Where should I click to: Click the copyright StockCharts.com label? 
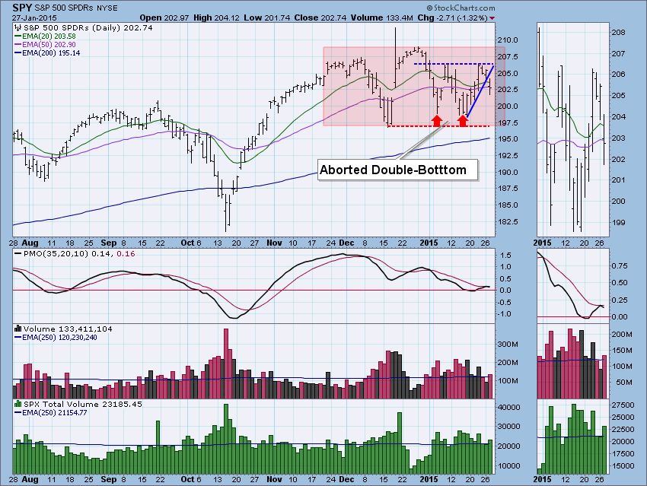[461, 8]
